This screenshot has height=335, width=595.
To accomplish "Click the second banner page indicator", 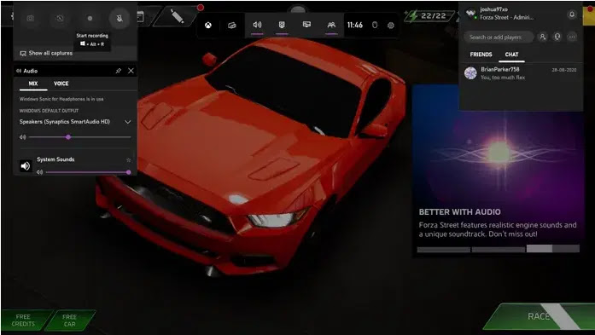I will click(498, 250).
